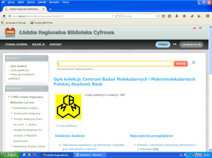The height and width of the screenshot is (158, 212).
Task: Click the media player quick launch icon
Action: [x=29, y=155]
